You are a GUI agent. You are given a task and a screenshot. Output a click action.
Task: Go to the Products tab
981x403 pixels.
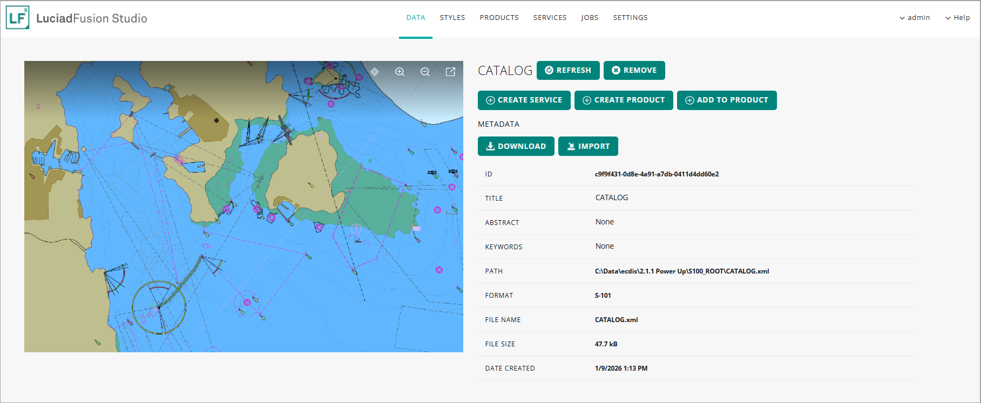(499, 18)
